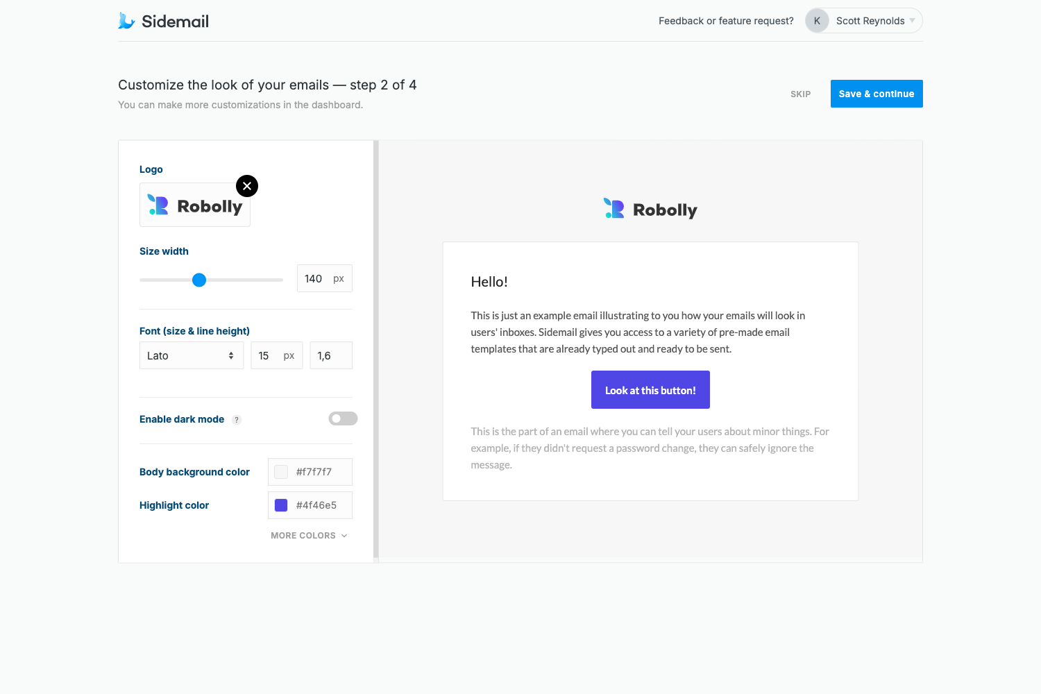The width and height of the screenshot is (1041, 694).
Task: Click the 'Highlight color' label
Action: (174, 505)
